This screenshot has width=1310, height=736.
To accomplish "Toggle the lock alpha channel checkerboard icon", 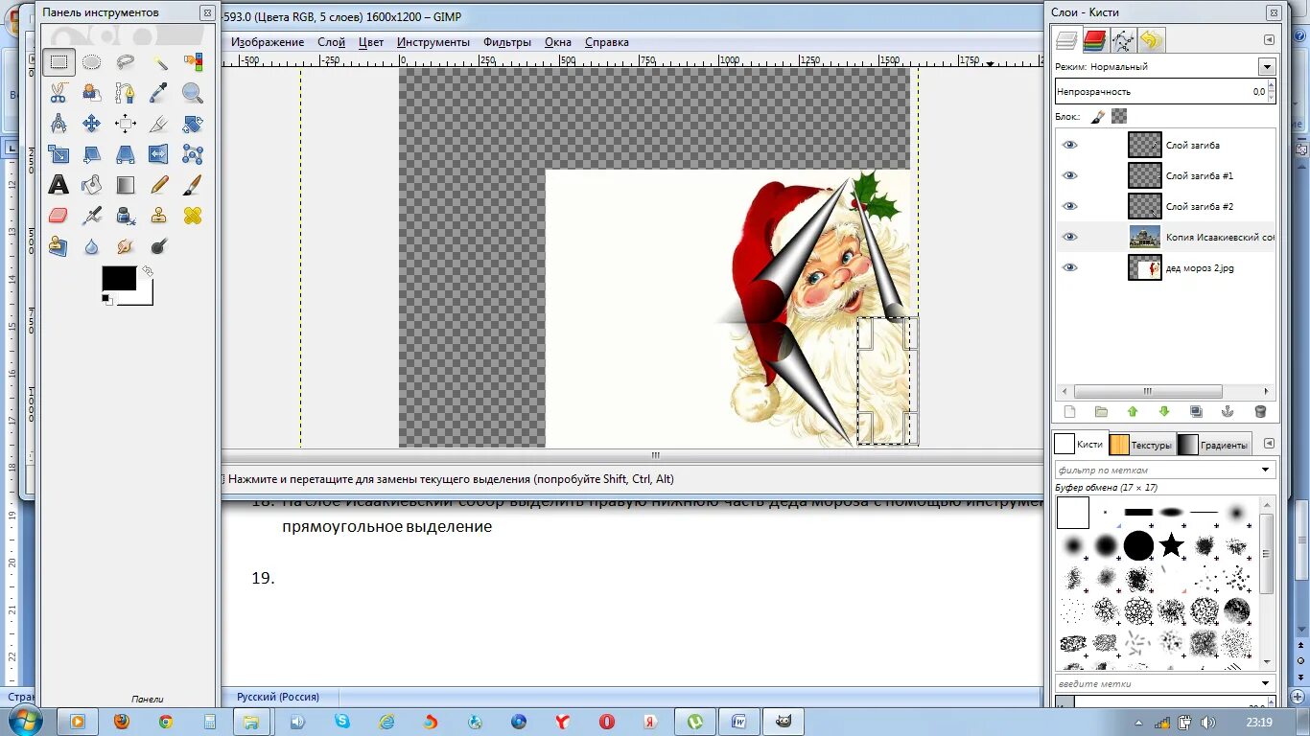I will (x=1119, y=116).
